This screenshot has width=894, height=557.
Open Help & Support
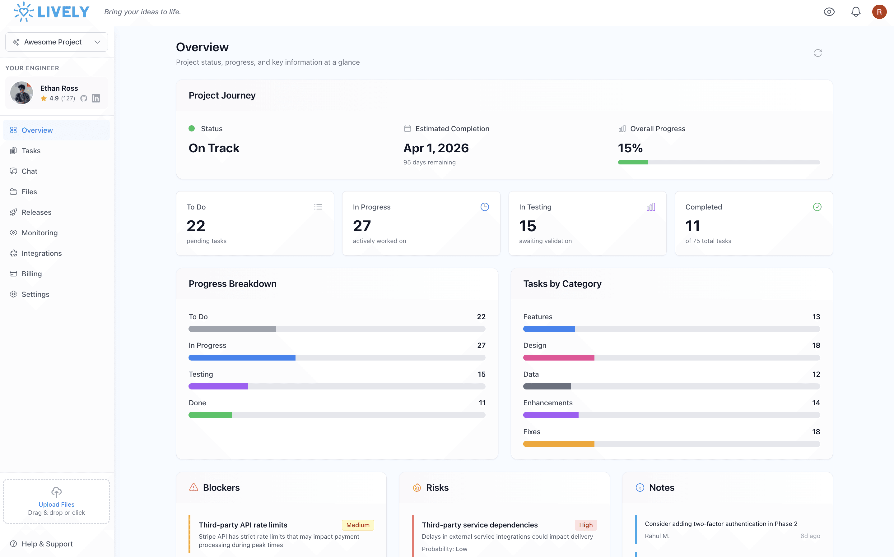[47, 544]
